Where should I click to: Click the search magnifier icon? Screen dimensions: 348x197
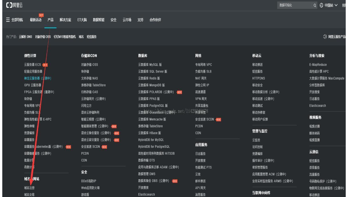(x=315, y=5)
